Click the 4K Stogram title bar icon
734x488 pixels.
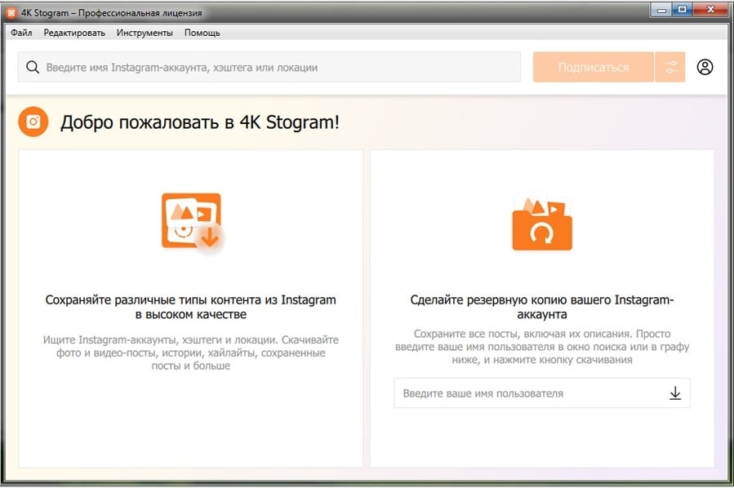(11, 13)
